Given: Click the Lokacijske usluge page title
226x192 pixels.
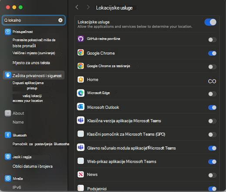Looking at the screenshot, I should 114,8.
